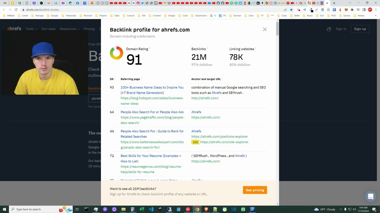Click the popup vertical scrollbar
Image resolution: width=380 pixels, height=213 pixels.
[x=277, y=29]
